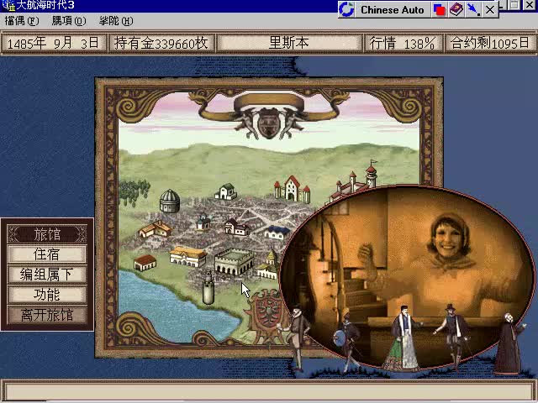This screenshot has height=403, width=538.
Task: Open the second menu bar item (O)
Action: (x=69, y=21)
